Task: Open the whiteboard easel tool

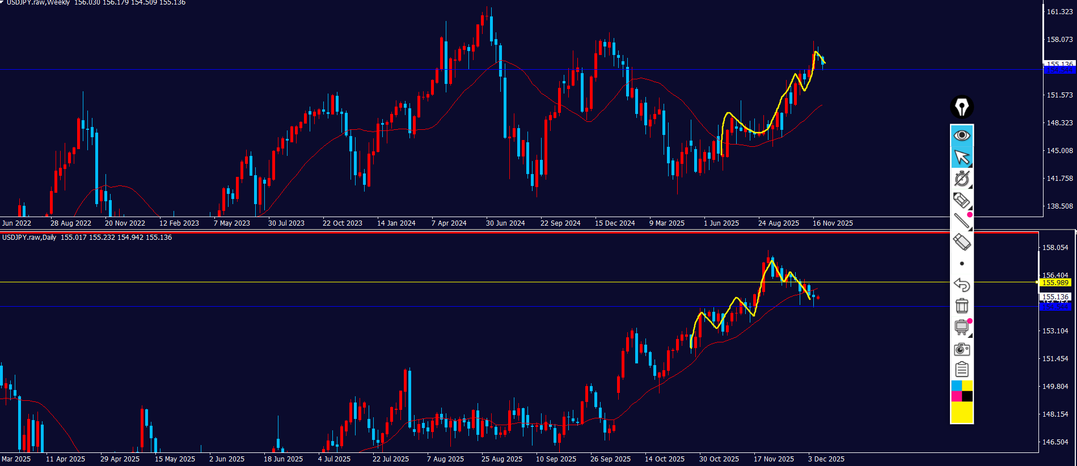Action: pyautogui.click(x=962, y=327)
